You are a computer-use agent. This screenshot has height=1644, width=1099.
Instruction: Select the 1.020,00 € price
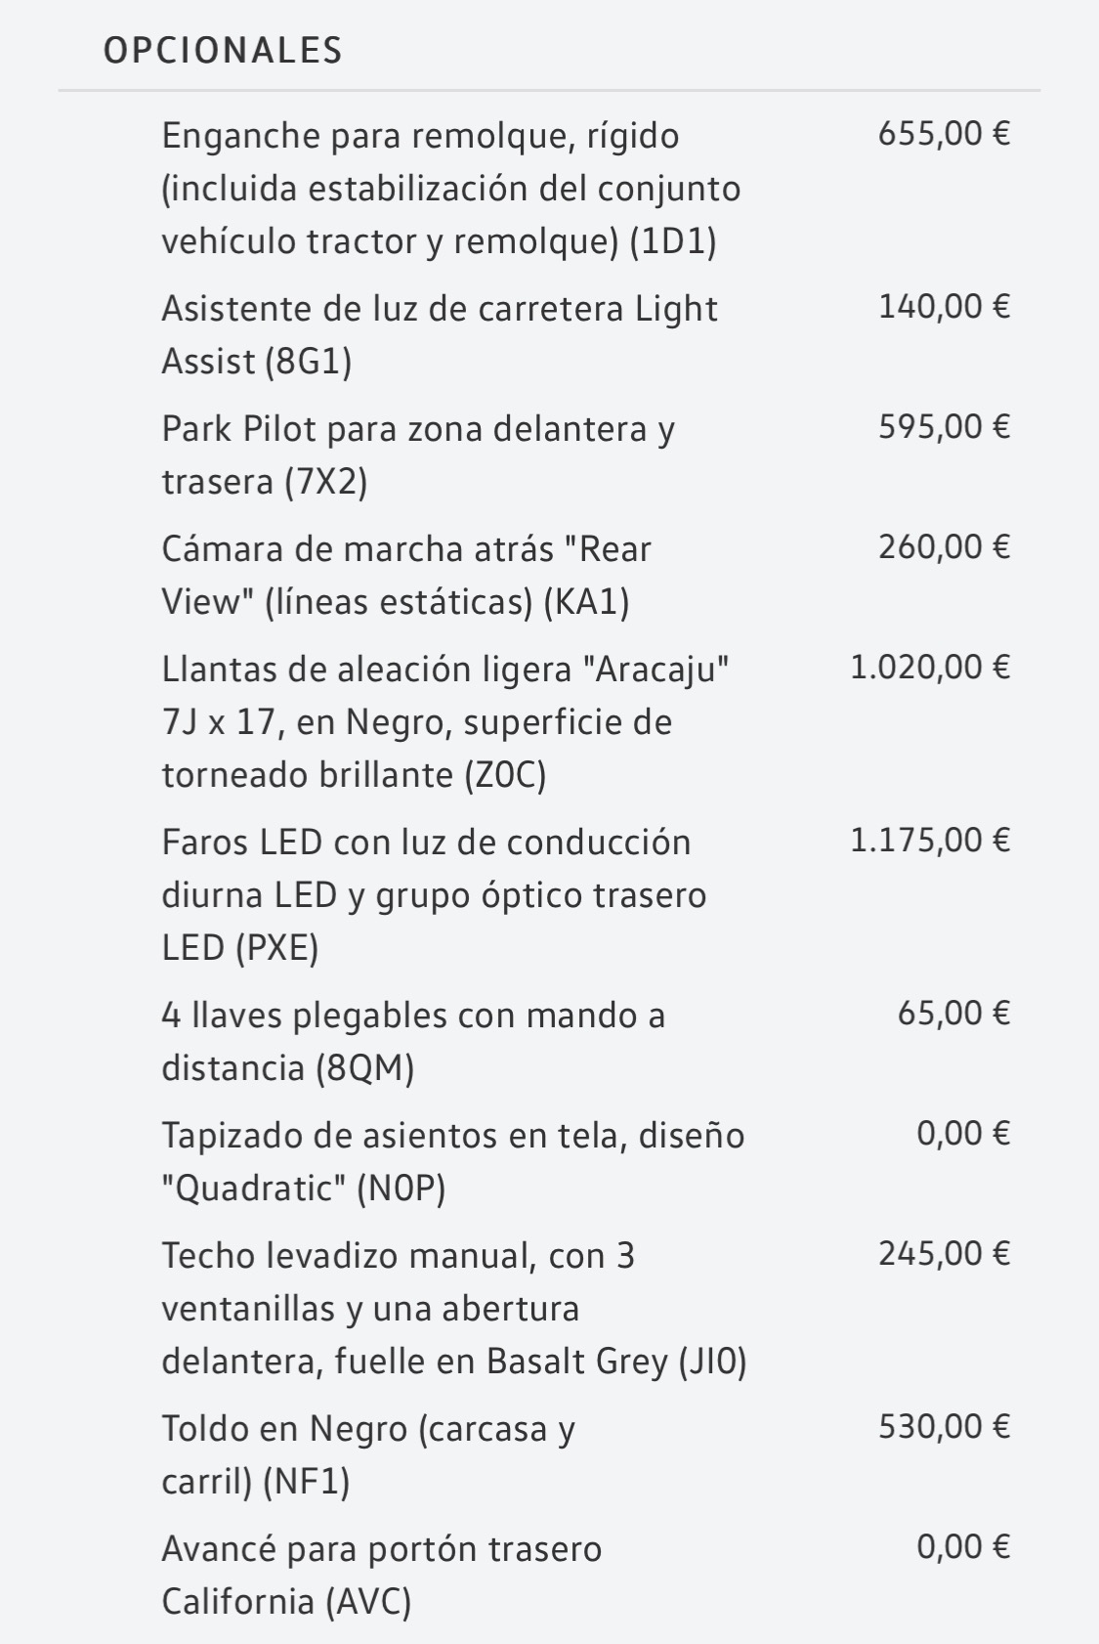click(930, 667)
